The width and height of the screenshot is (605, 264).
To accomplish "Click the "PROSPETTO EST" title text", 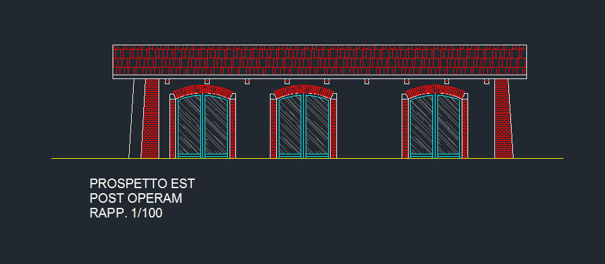I will [142, 184].
